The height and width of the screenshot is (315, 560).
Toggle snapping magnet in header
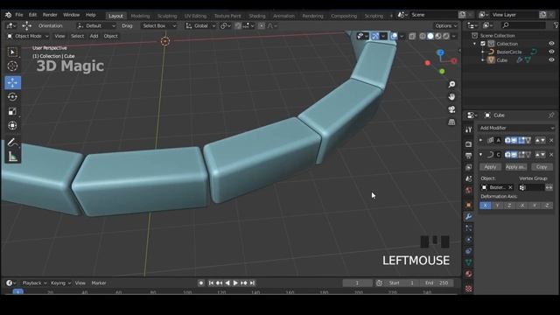click(x=238, y=25)
